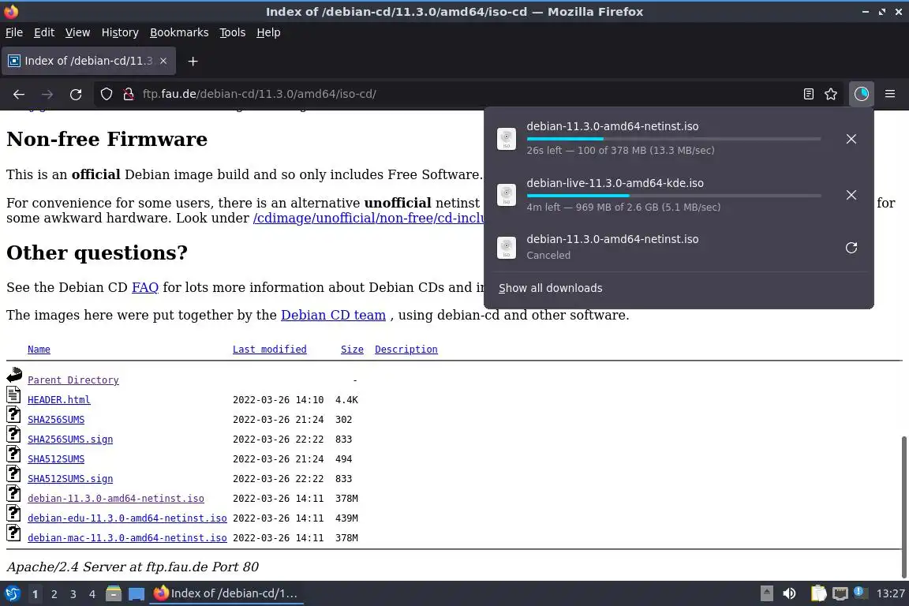Open the Edit menu
Image resolution: width=909 pixels, height=606 pixels.
coord(44,32)
